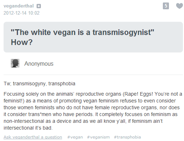This screenshot has height=141, width=184.
Task: Click empty gray area right of "How?"
Action: pos(108,42)
